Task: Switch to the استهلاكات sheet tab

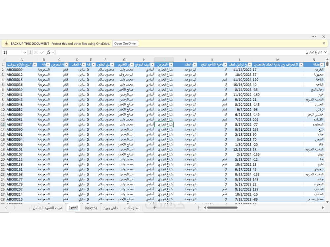Action: [132, 208]
